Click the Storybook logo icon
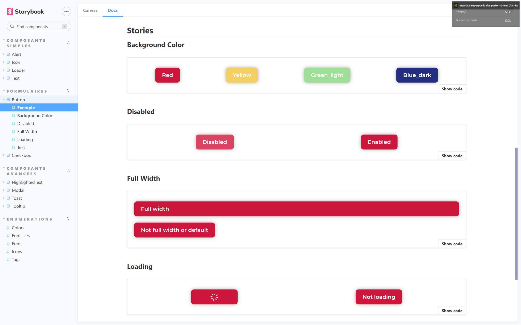The width and height of the screenshot is (521, 325). click(10, 11)
